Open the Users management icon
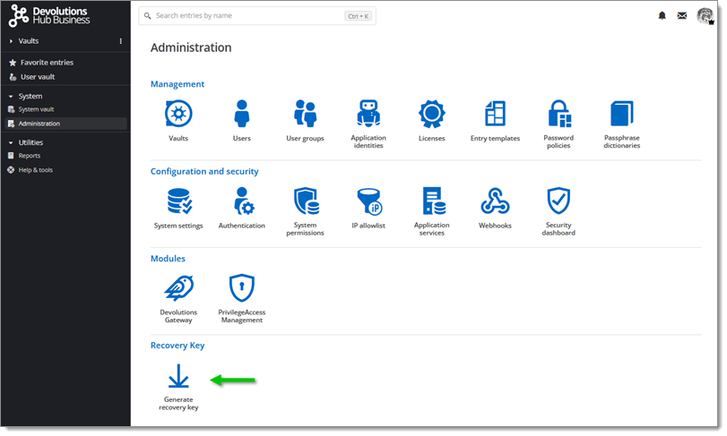 pos(241,114)
